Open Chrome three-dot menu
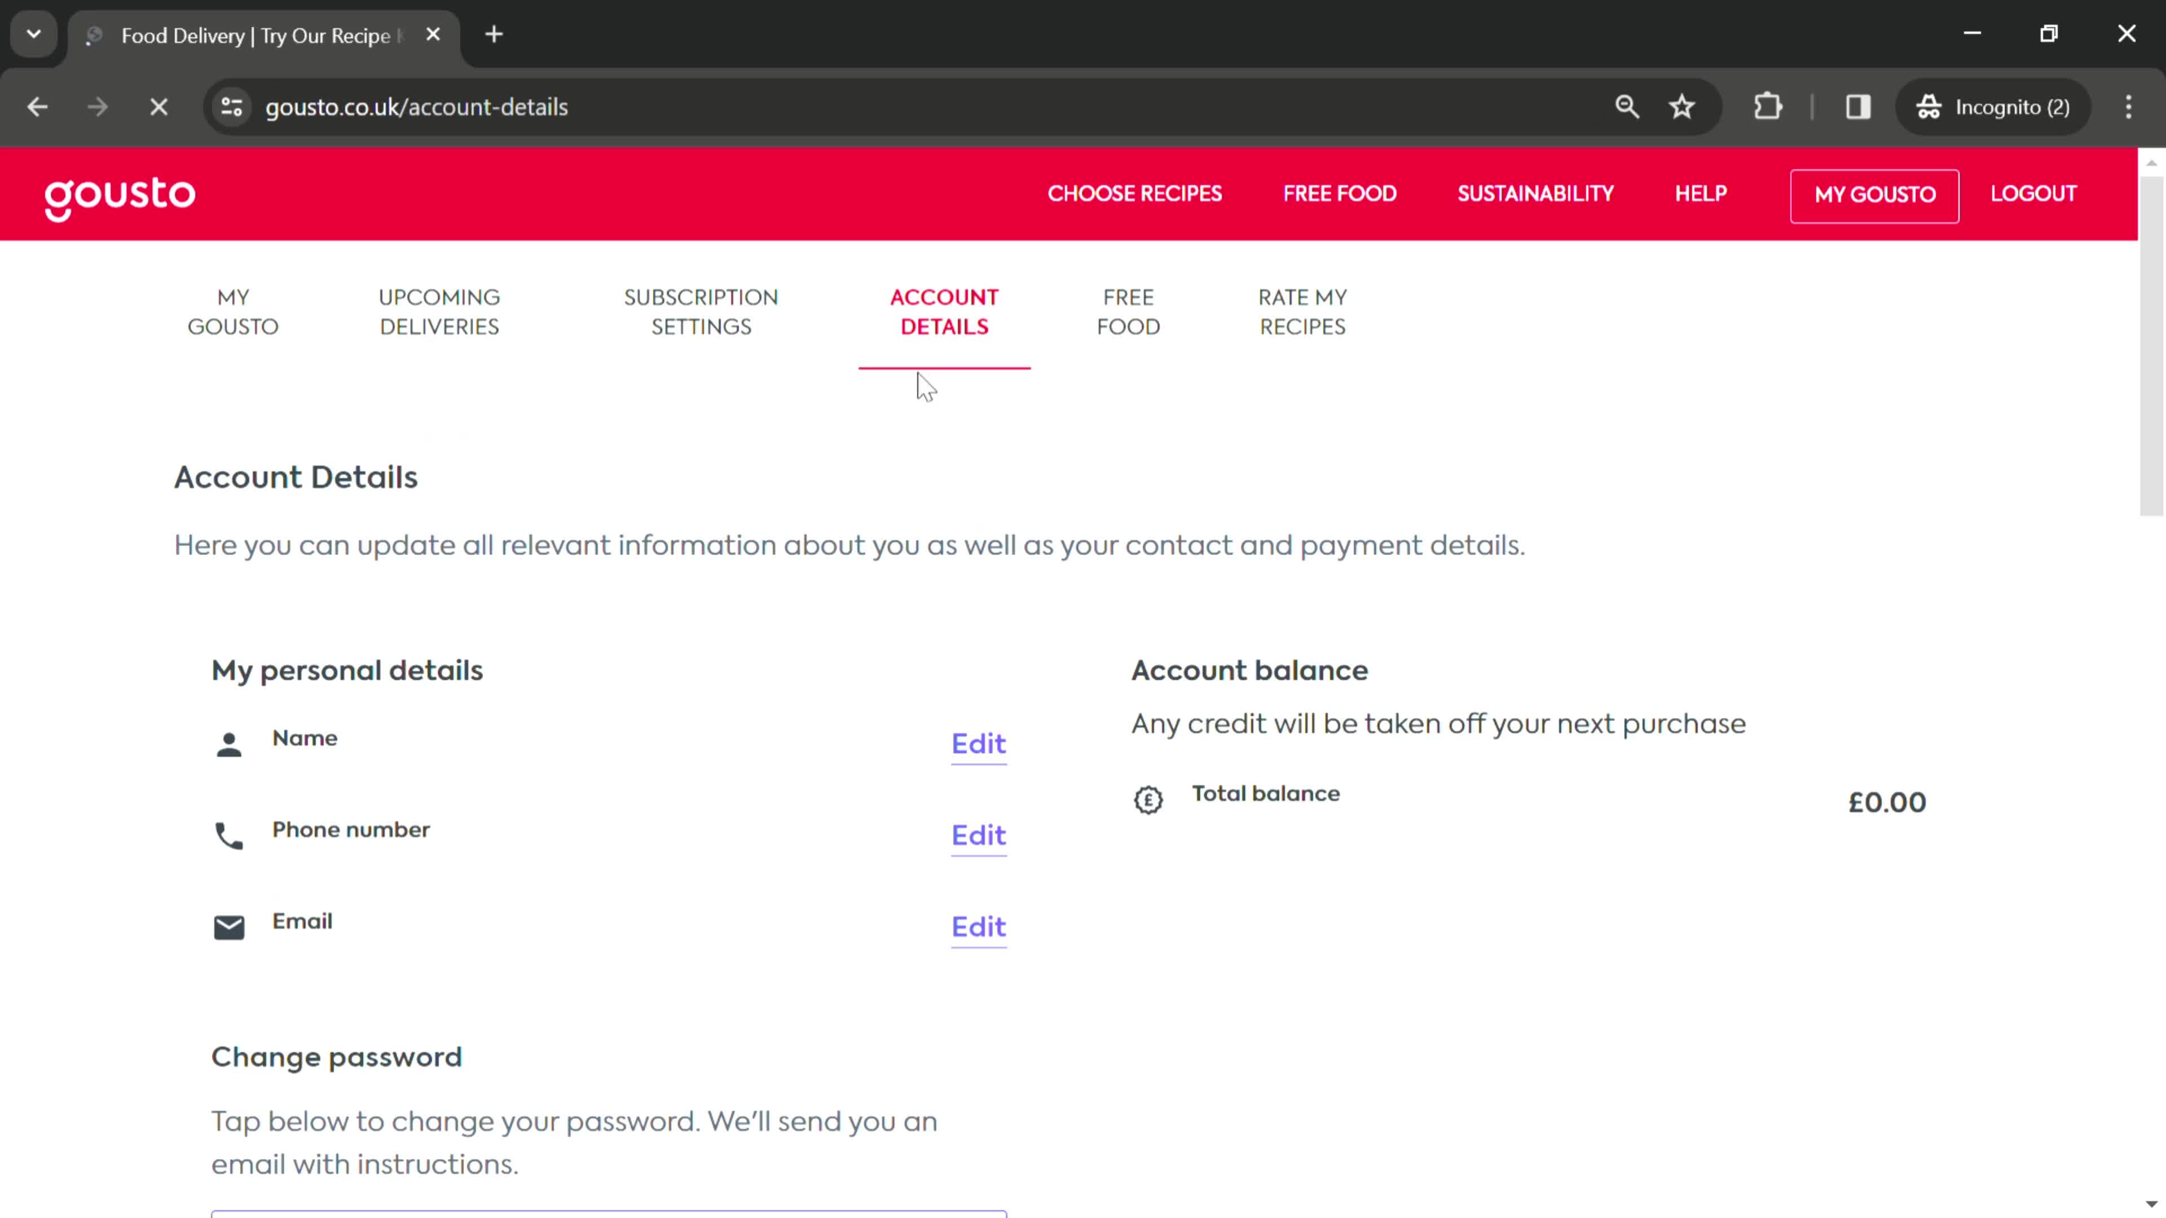2166x1218 pixels. [x=2129, y=107]
